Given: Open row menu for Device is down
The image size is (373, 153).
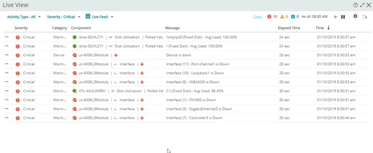Looking at the screenshot, I should pos(7,55).
